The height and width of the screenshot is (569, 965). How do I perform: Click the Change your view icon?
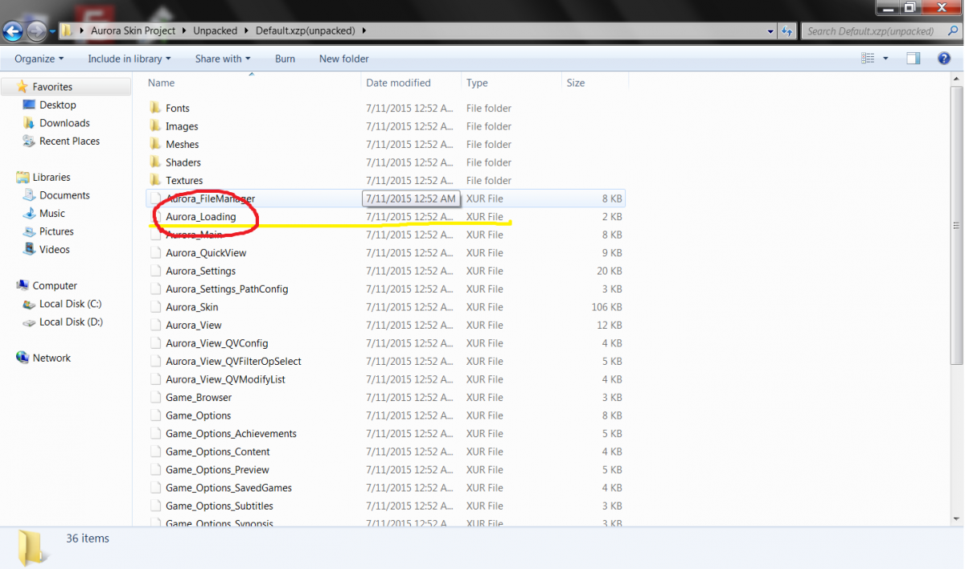868,59
